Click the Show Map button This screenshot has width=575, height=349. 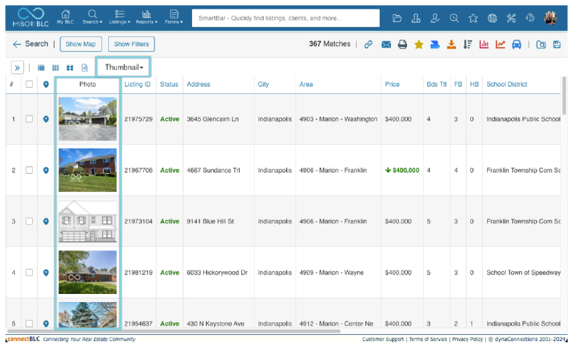tap(81, 44)
